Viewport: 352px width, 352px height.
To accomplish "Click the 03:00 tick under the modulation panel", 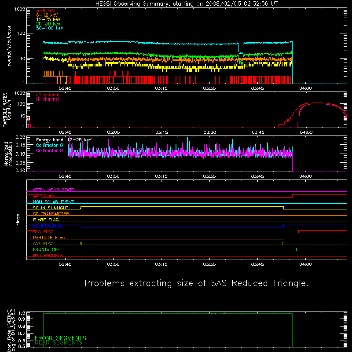I will [x=113, y=176].
